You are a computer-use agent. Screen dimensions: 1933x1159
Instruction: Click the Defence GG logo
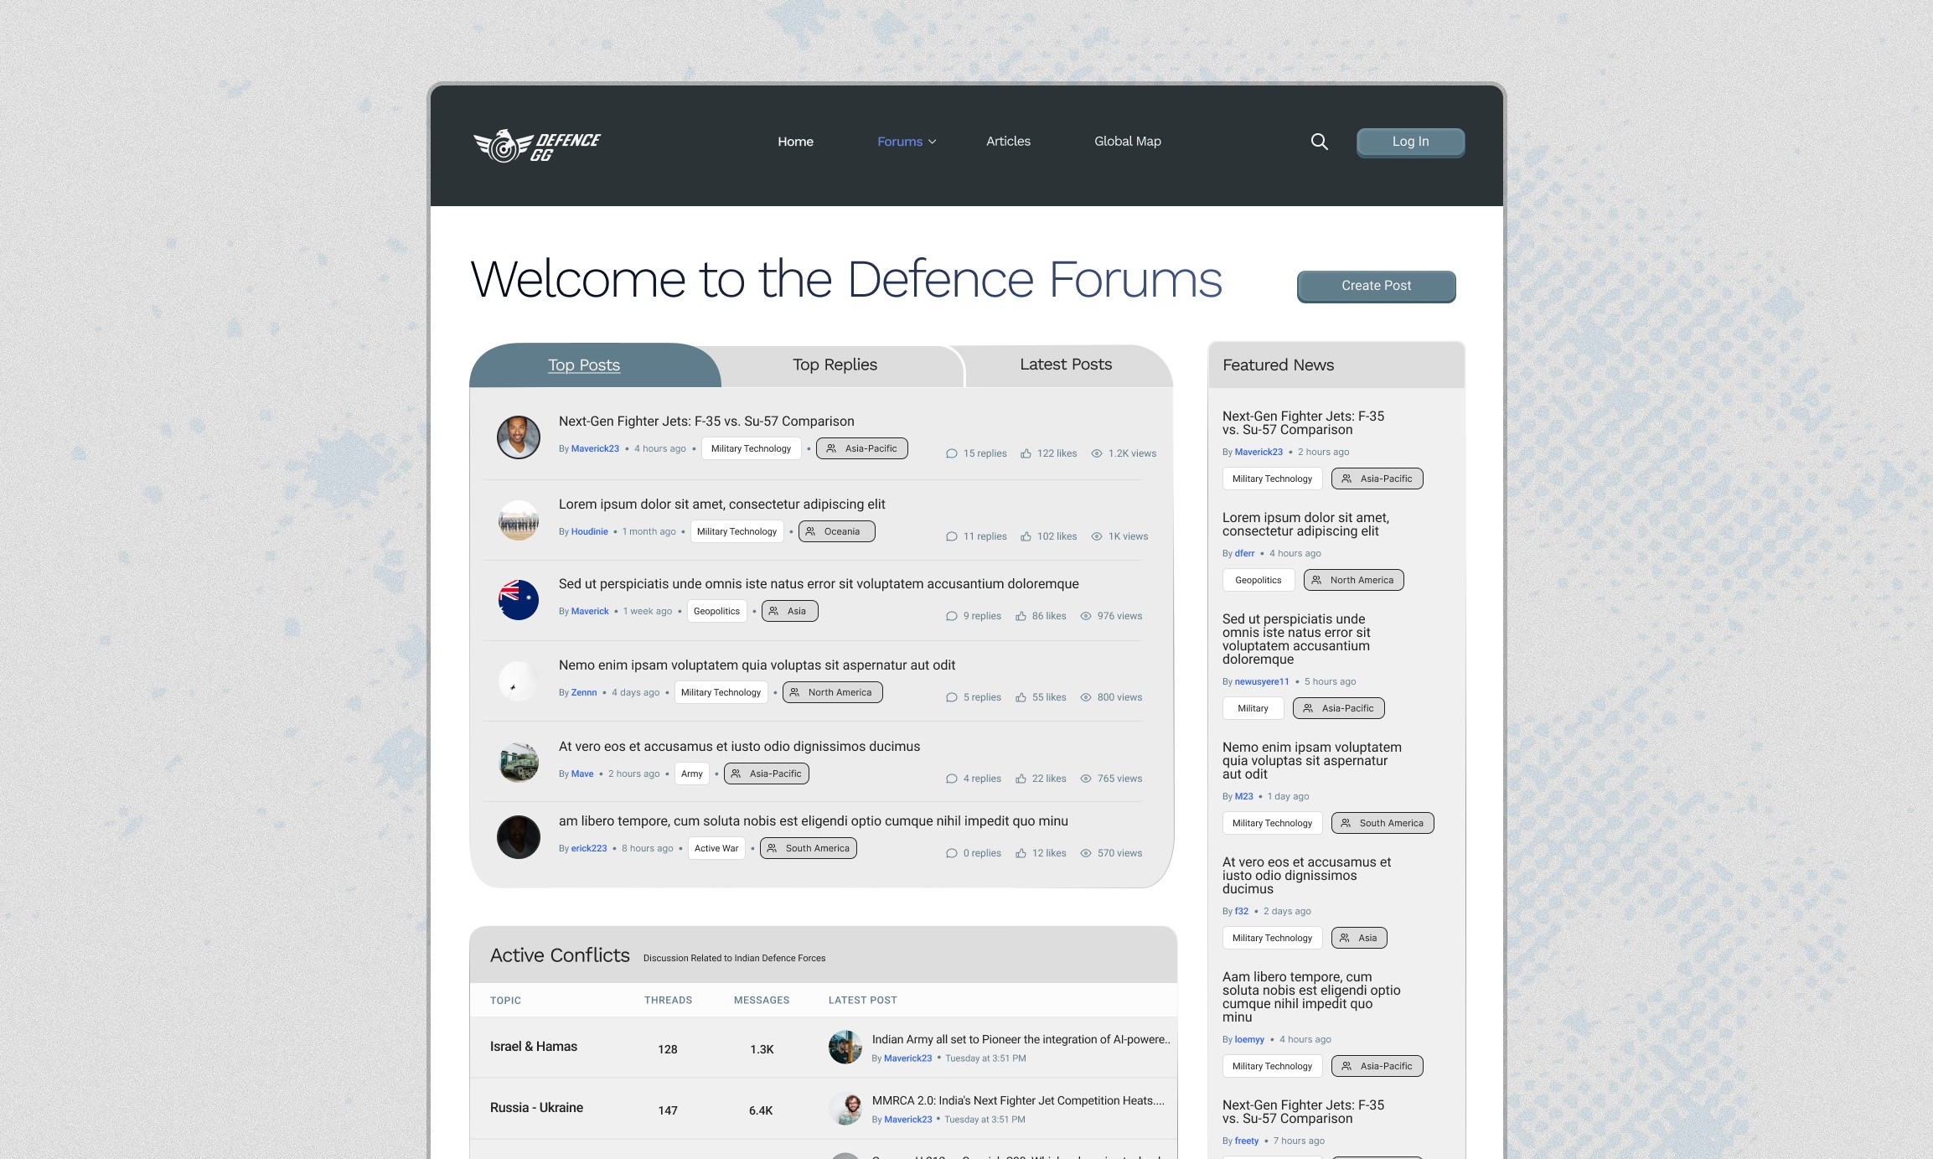[537, 146]
